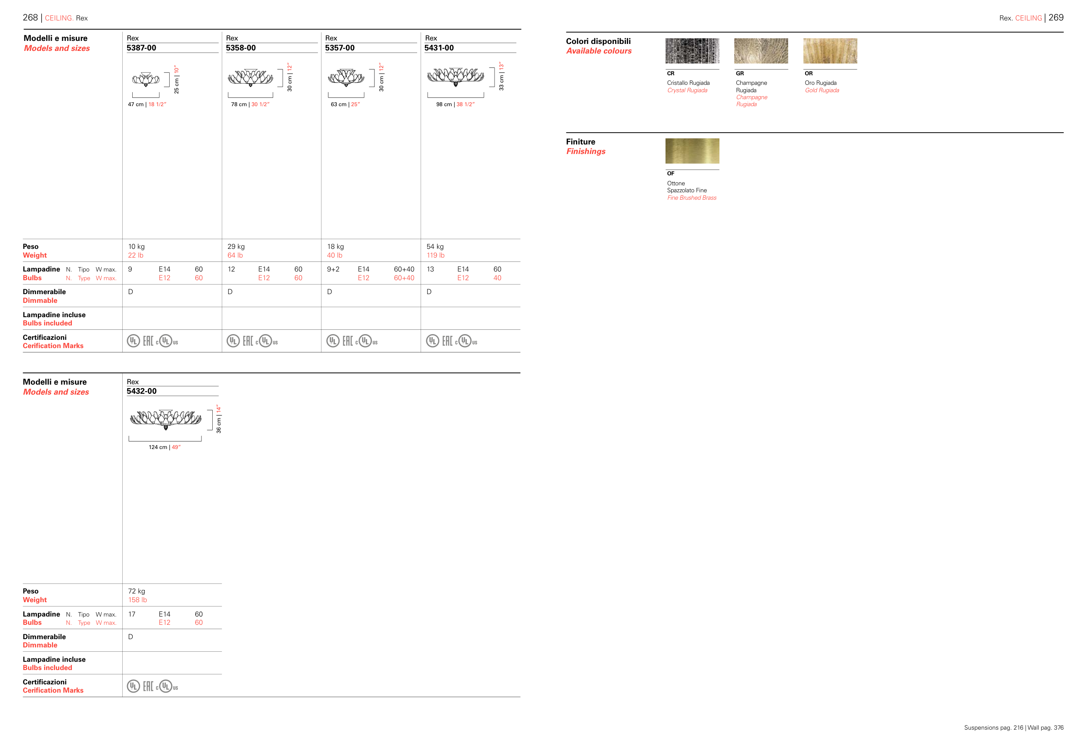1087x744 pixels.
Task: Click the cULus mark under model 5432-00
Action: click(167, 687)
